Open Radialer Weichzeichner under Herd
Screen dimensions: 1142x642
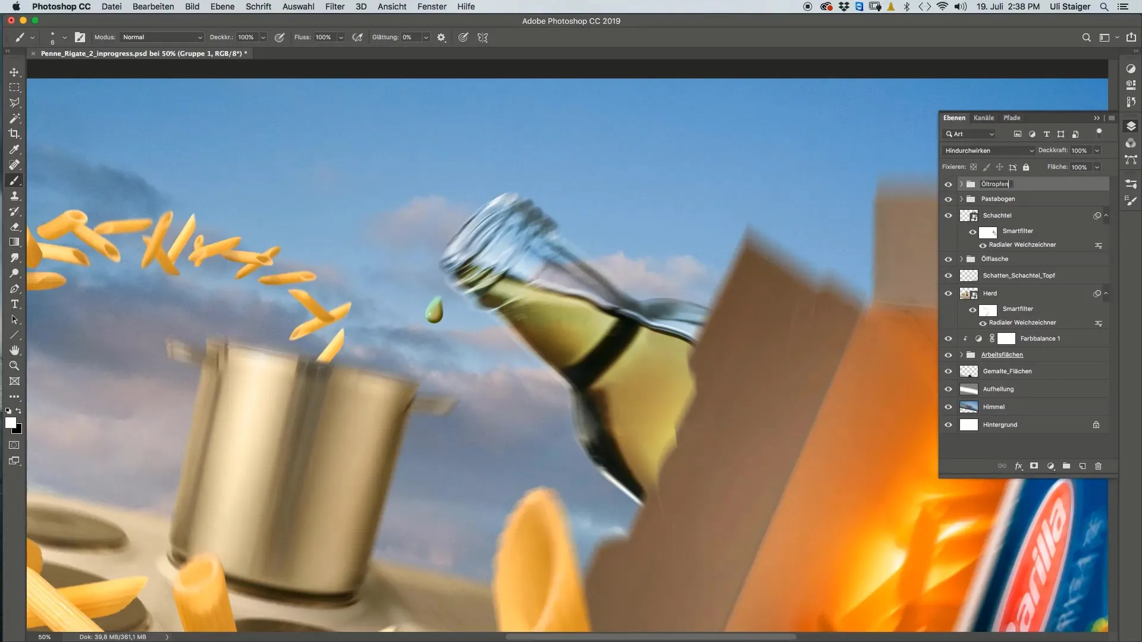[x=1022, y=323]
